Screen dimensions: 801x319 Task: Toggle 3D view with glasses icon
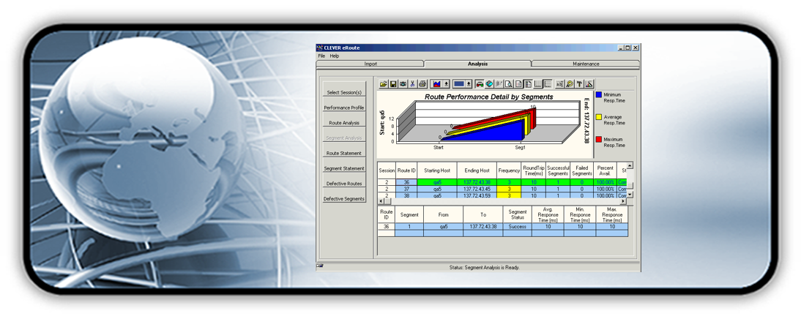[x=480, y=83]
